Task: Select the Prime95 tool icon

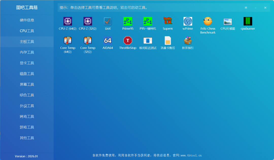Action: tap(128, 21)
